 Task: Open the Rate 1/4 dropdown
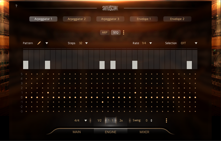150,43
